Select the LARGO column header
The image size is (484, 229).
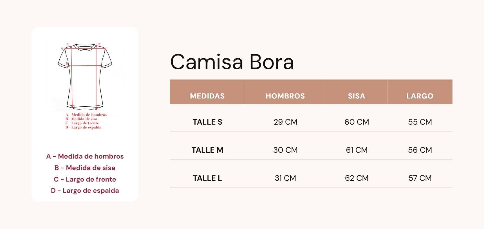tap(420, 96)
